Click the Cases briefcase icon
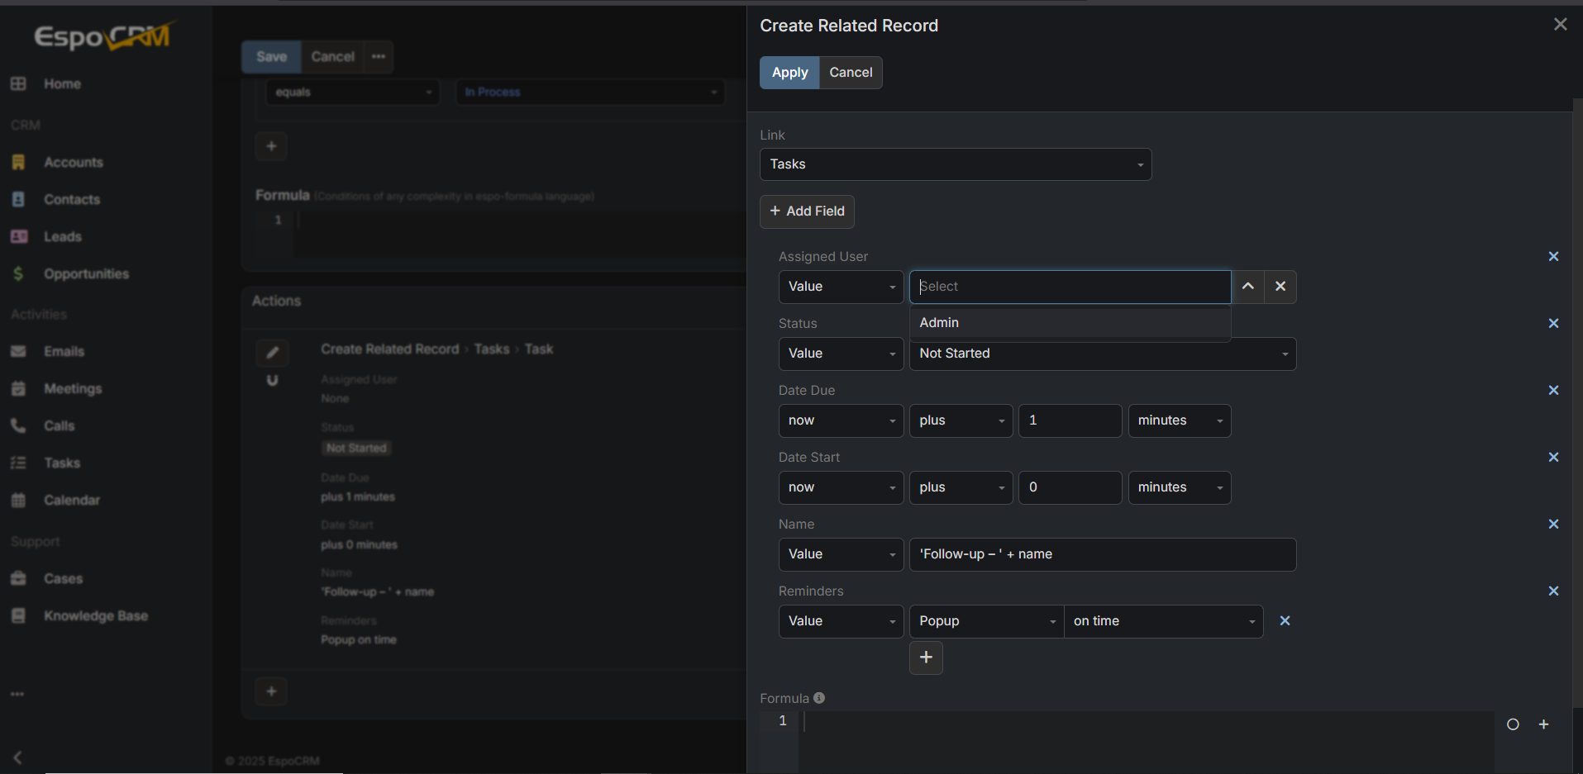Viewport: 1583px width, 774px height. click(18, 579)
